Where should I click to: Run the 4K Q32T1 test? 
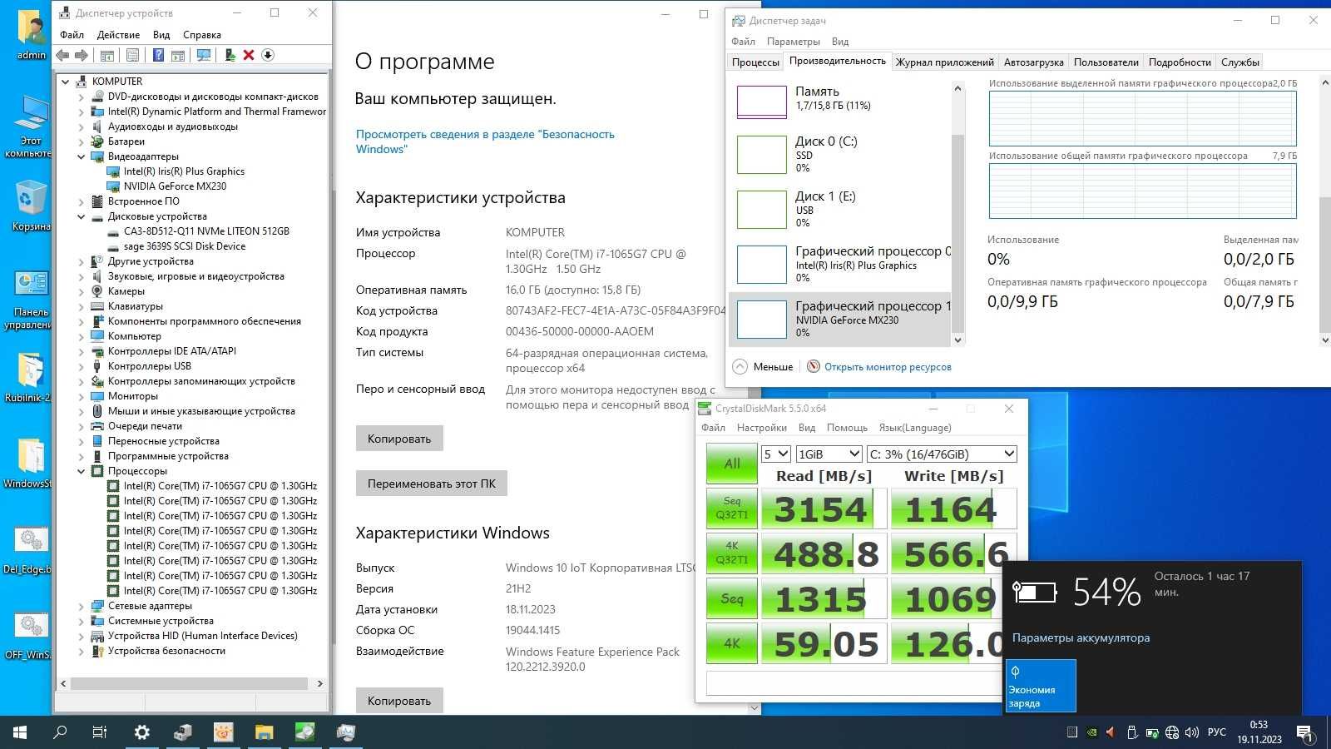[731, 553]
